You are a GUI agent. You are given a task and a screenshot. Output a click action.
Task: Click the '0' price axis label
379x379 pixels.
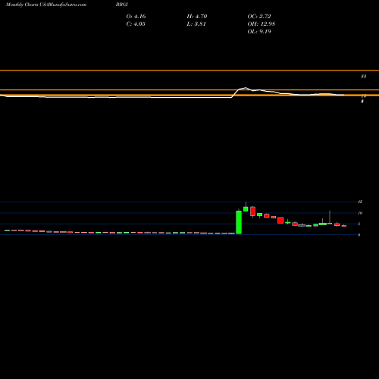(359, 235)
